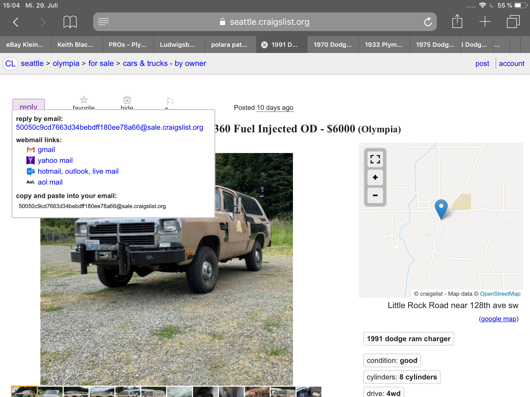Open the share sheet icon
This screenshot has width=530, height=397.
click(x=457, y=21)
